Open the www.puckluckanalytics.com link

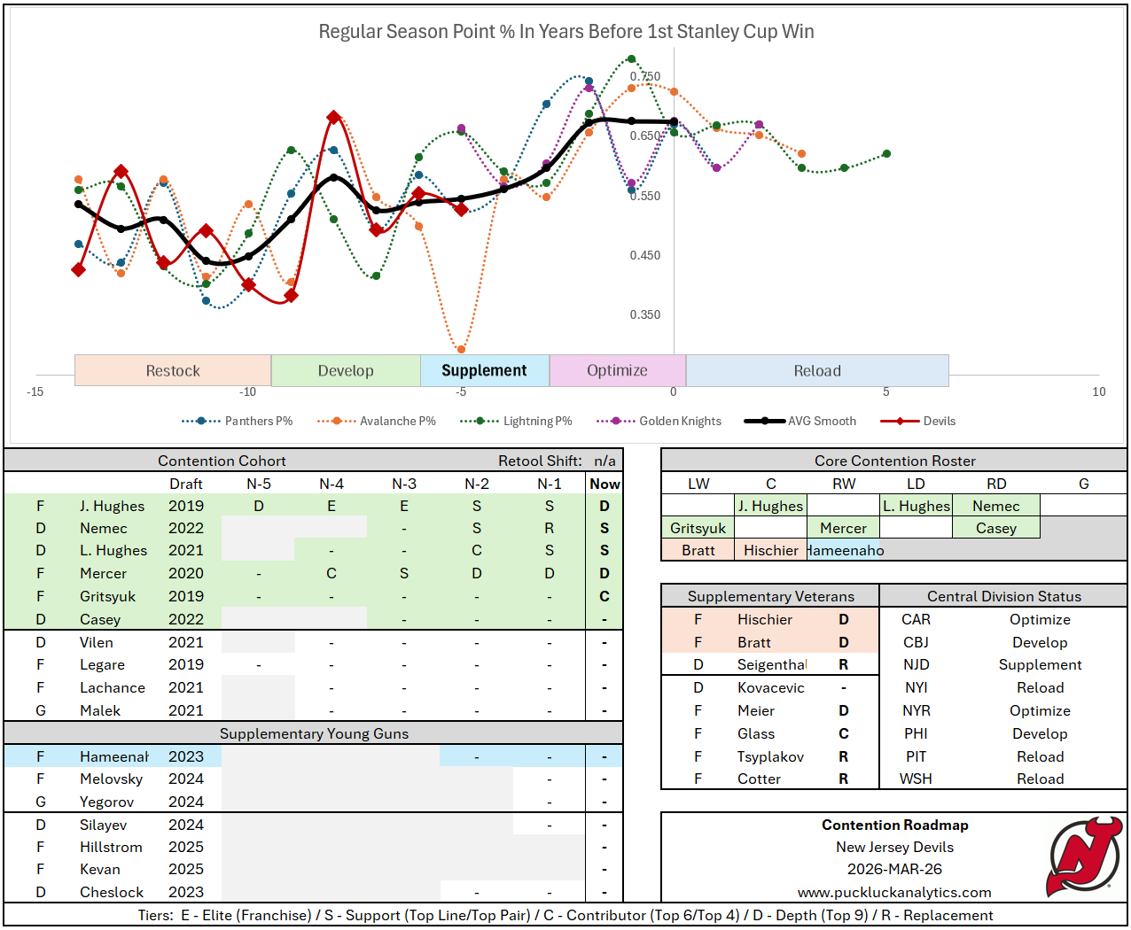pos(893,892)
